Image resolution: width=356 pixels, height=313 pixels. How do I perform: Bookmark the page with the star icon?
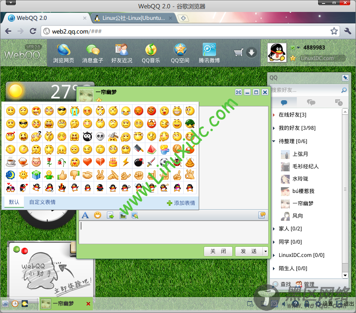[x=334, y=31]
